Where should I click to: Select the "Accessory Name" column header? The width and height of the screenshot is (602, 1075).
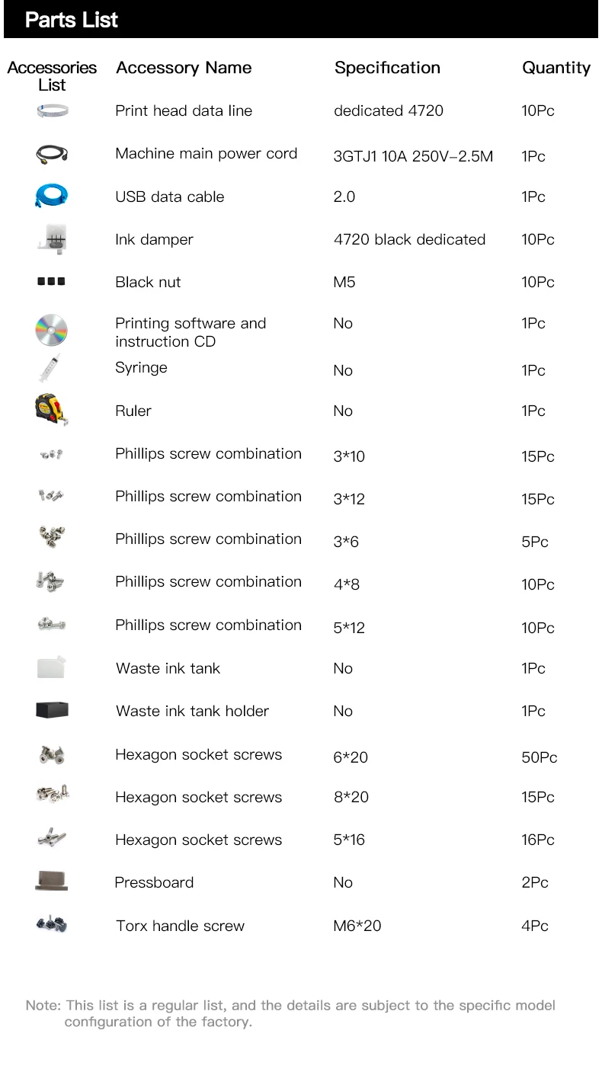coord(184,68)
